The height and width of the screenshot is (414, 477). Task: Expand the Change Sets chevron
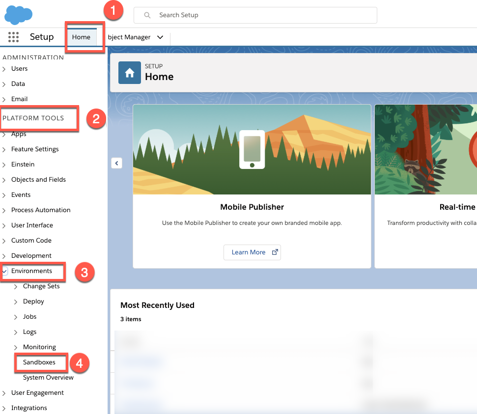tap(16, 286)
